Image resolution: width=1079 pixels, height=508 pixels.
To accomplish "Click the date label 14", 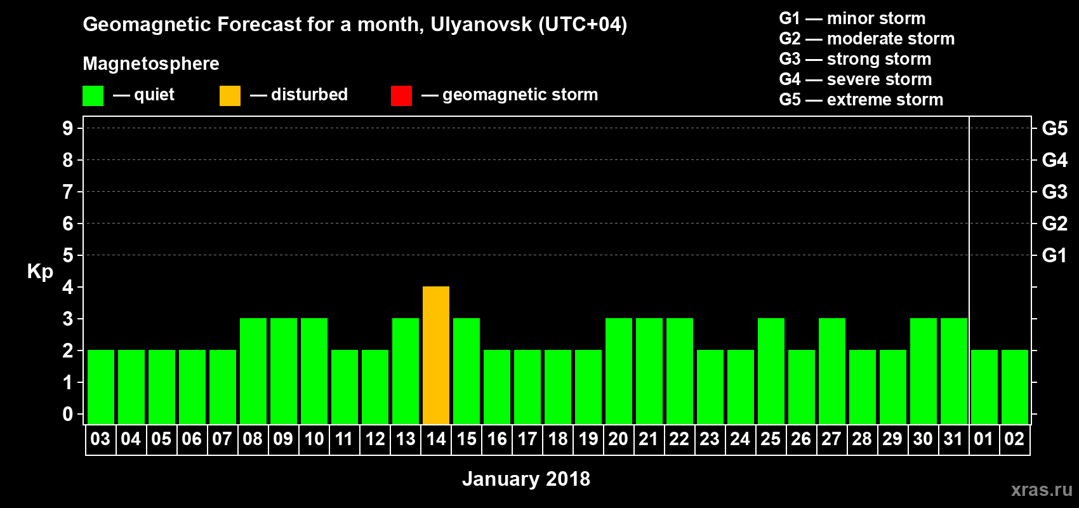I will pos(435,439).
